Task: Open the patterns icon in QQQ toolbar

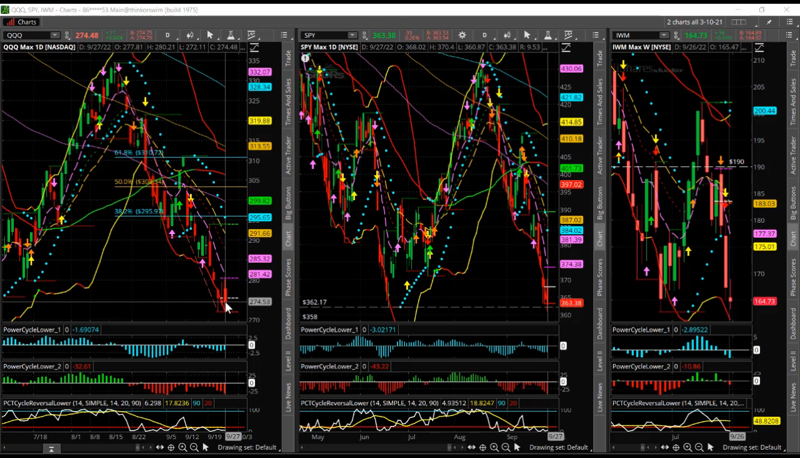Action: click(251, 35)
